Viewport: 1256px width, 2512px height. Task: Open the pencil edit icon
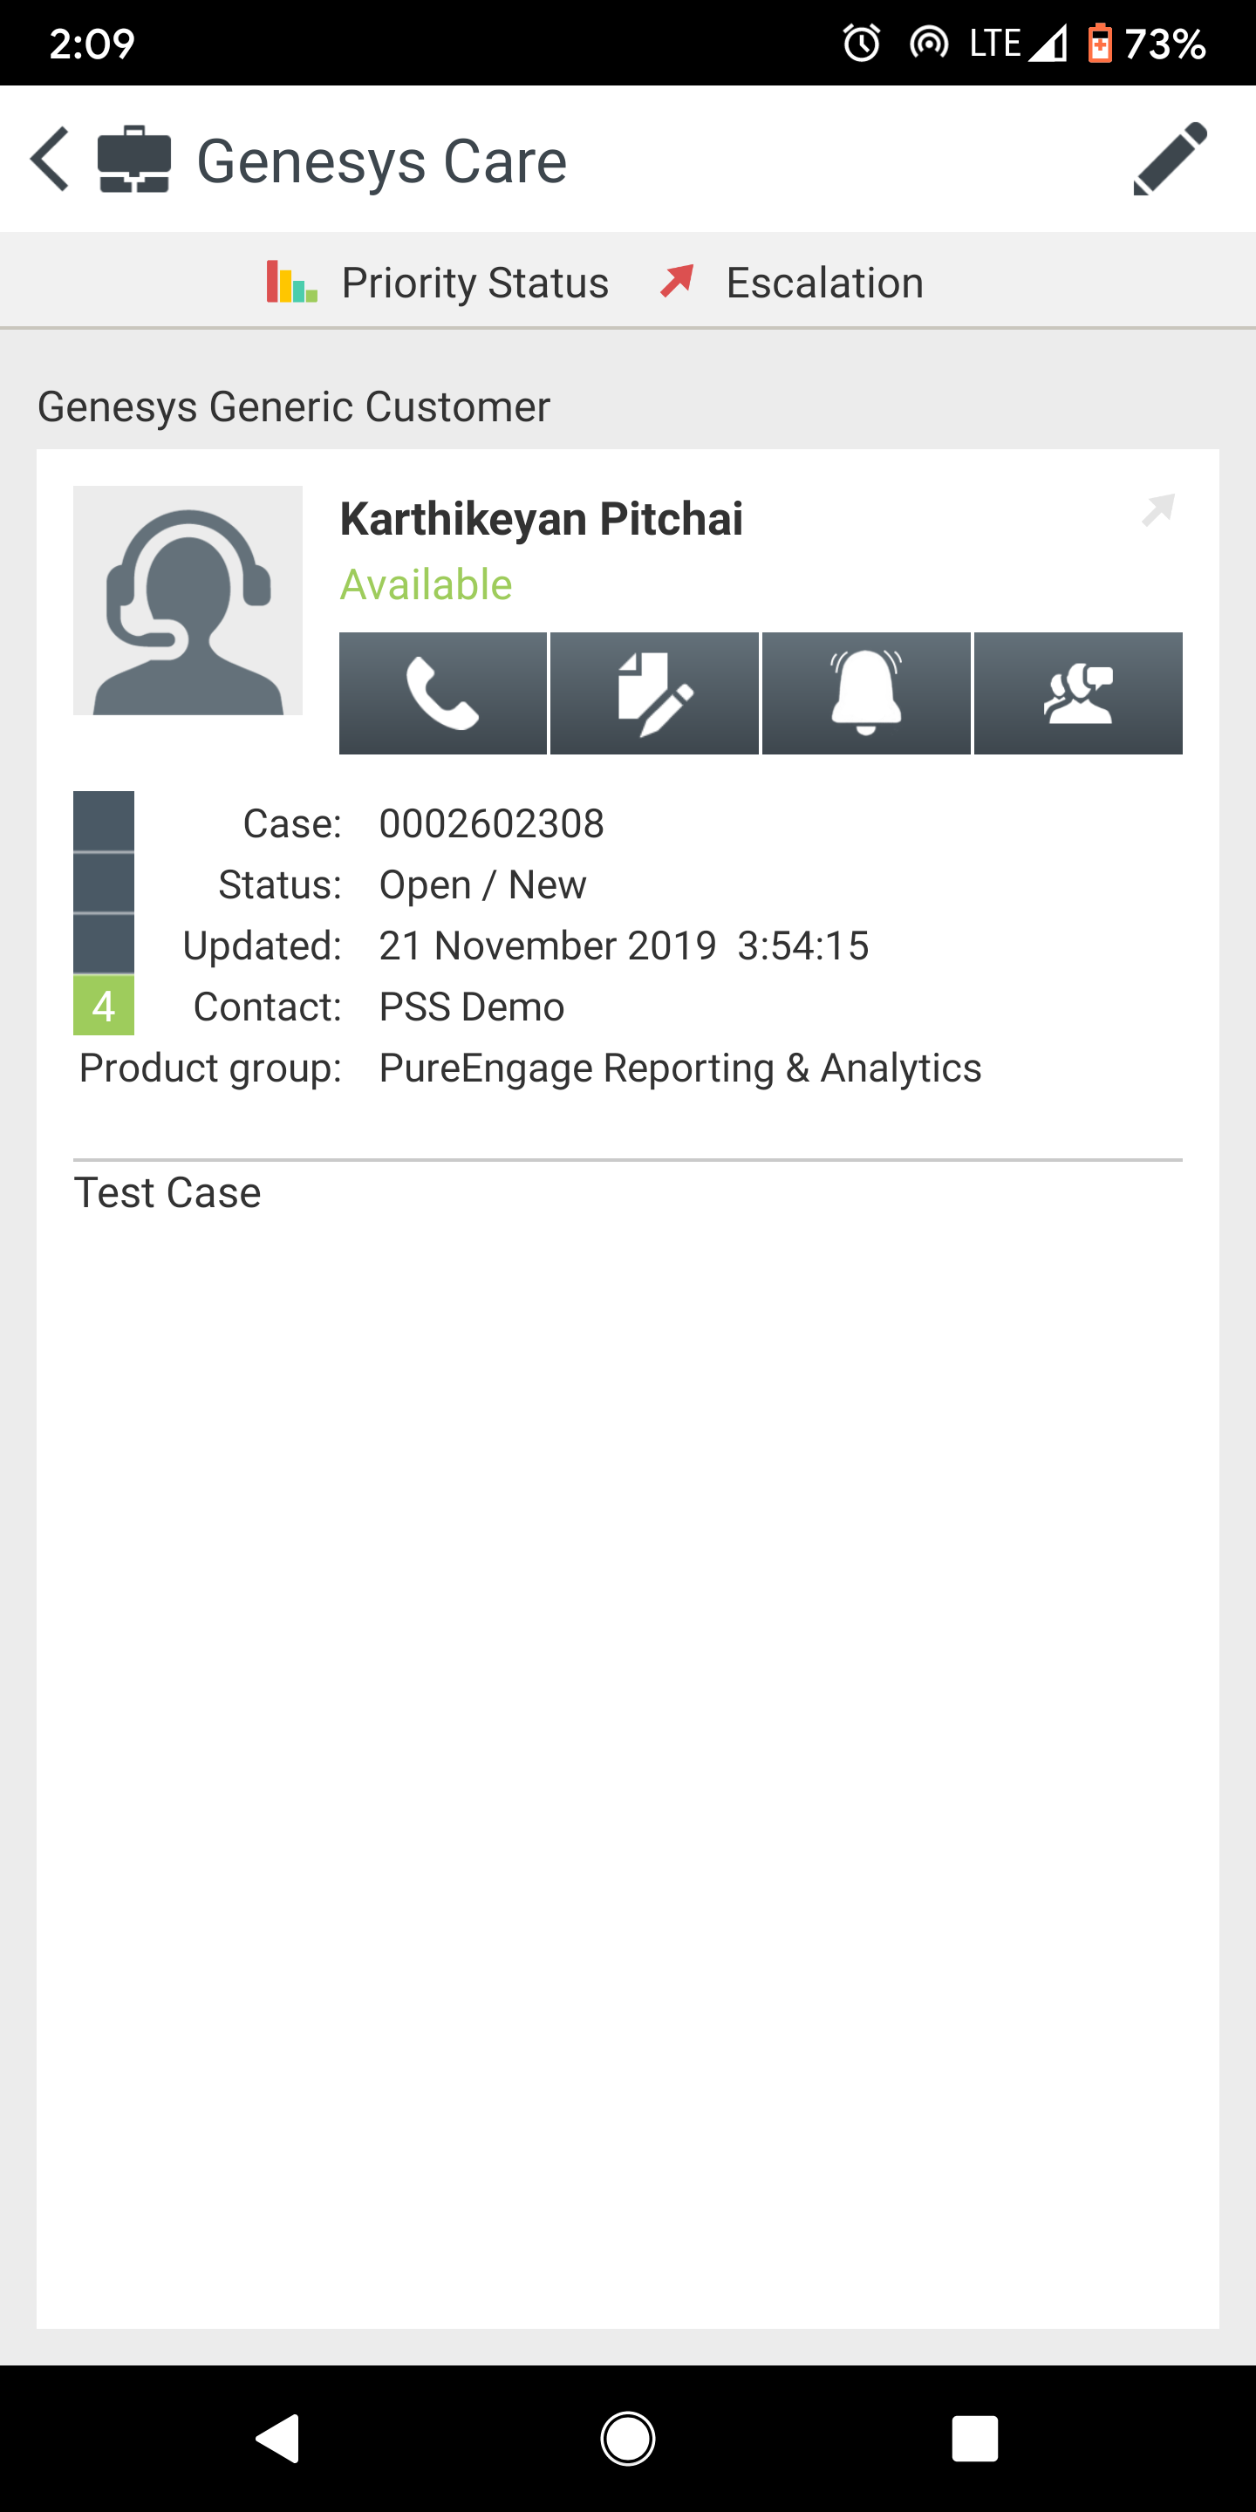[x=1168, y=160]
